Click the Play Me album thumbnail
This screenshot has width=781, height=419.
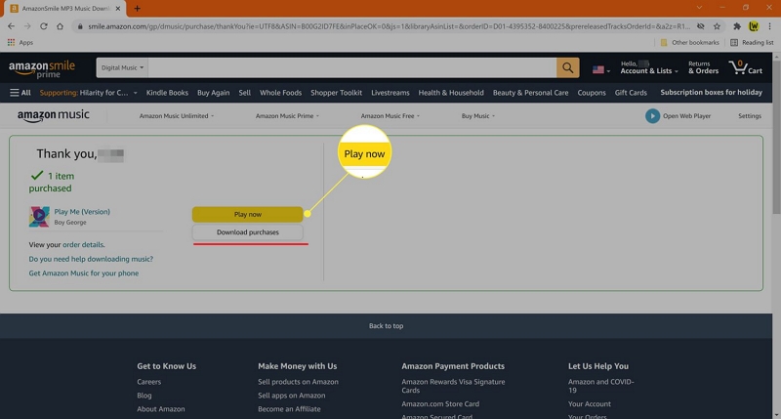click(39, 216)
